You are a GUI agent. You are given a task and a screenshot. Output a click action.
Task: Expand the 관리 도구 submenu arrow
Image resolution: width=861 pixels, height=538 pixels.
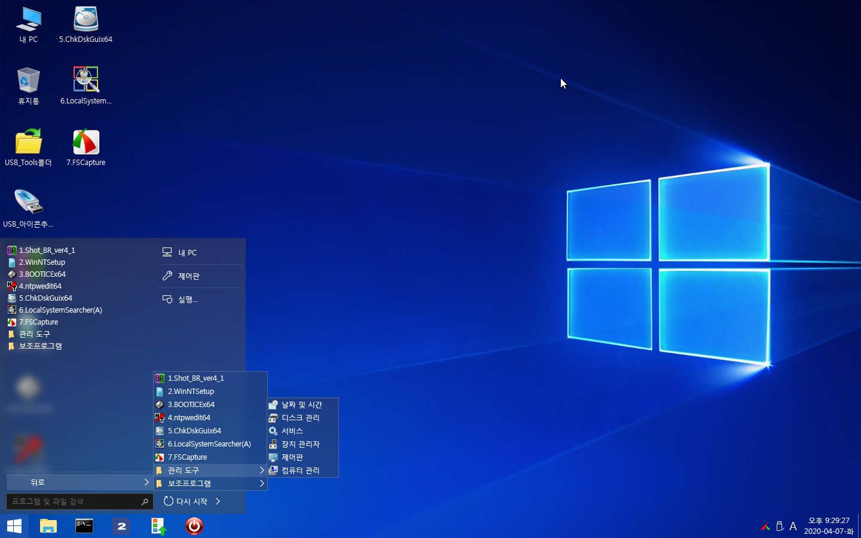(x=261, y=470)
